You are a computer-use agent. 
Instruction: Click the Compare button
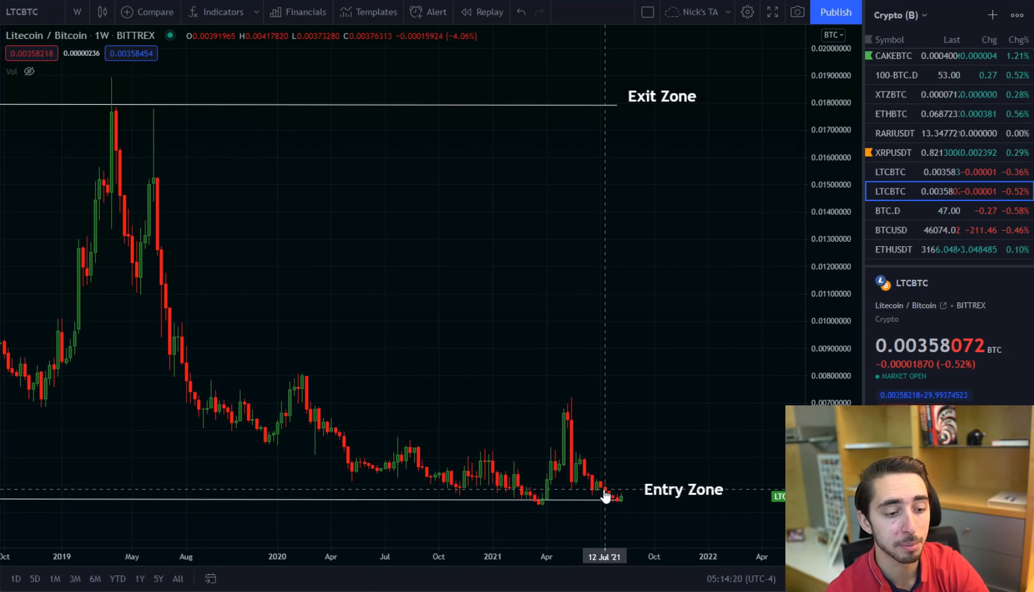click(147, 12)
